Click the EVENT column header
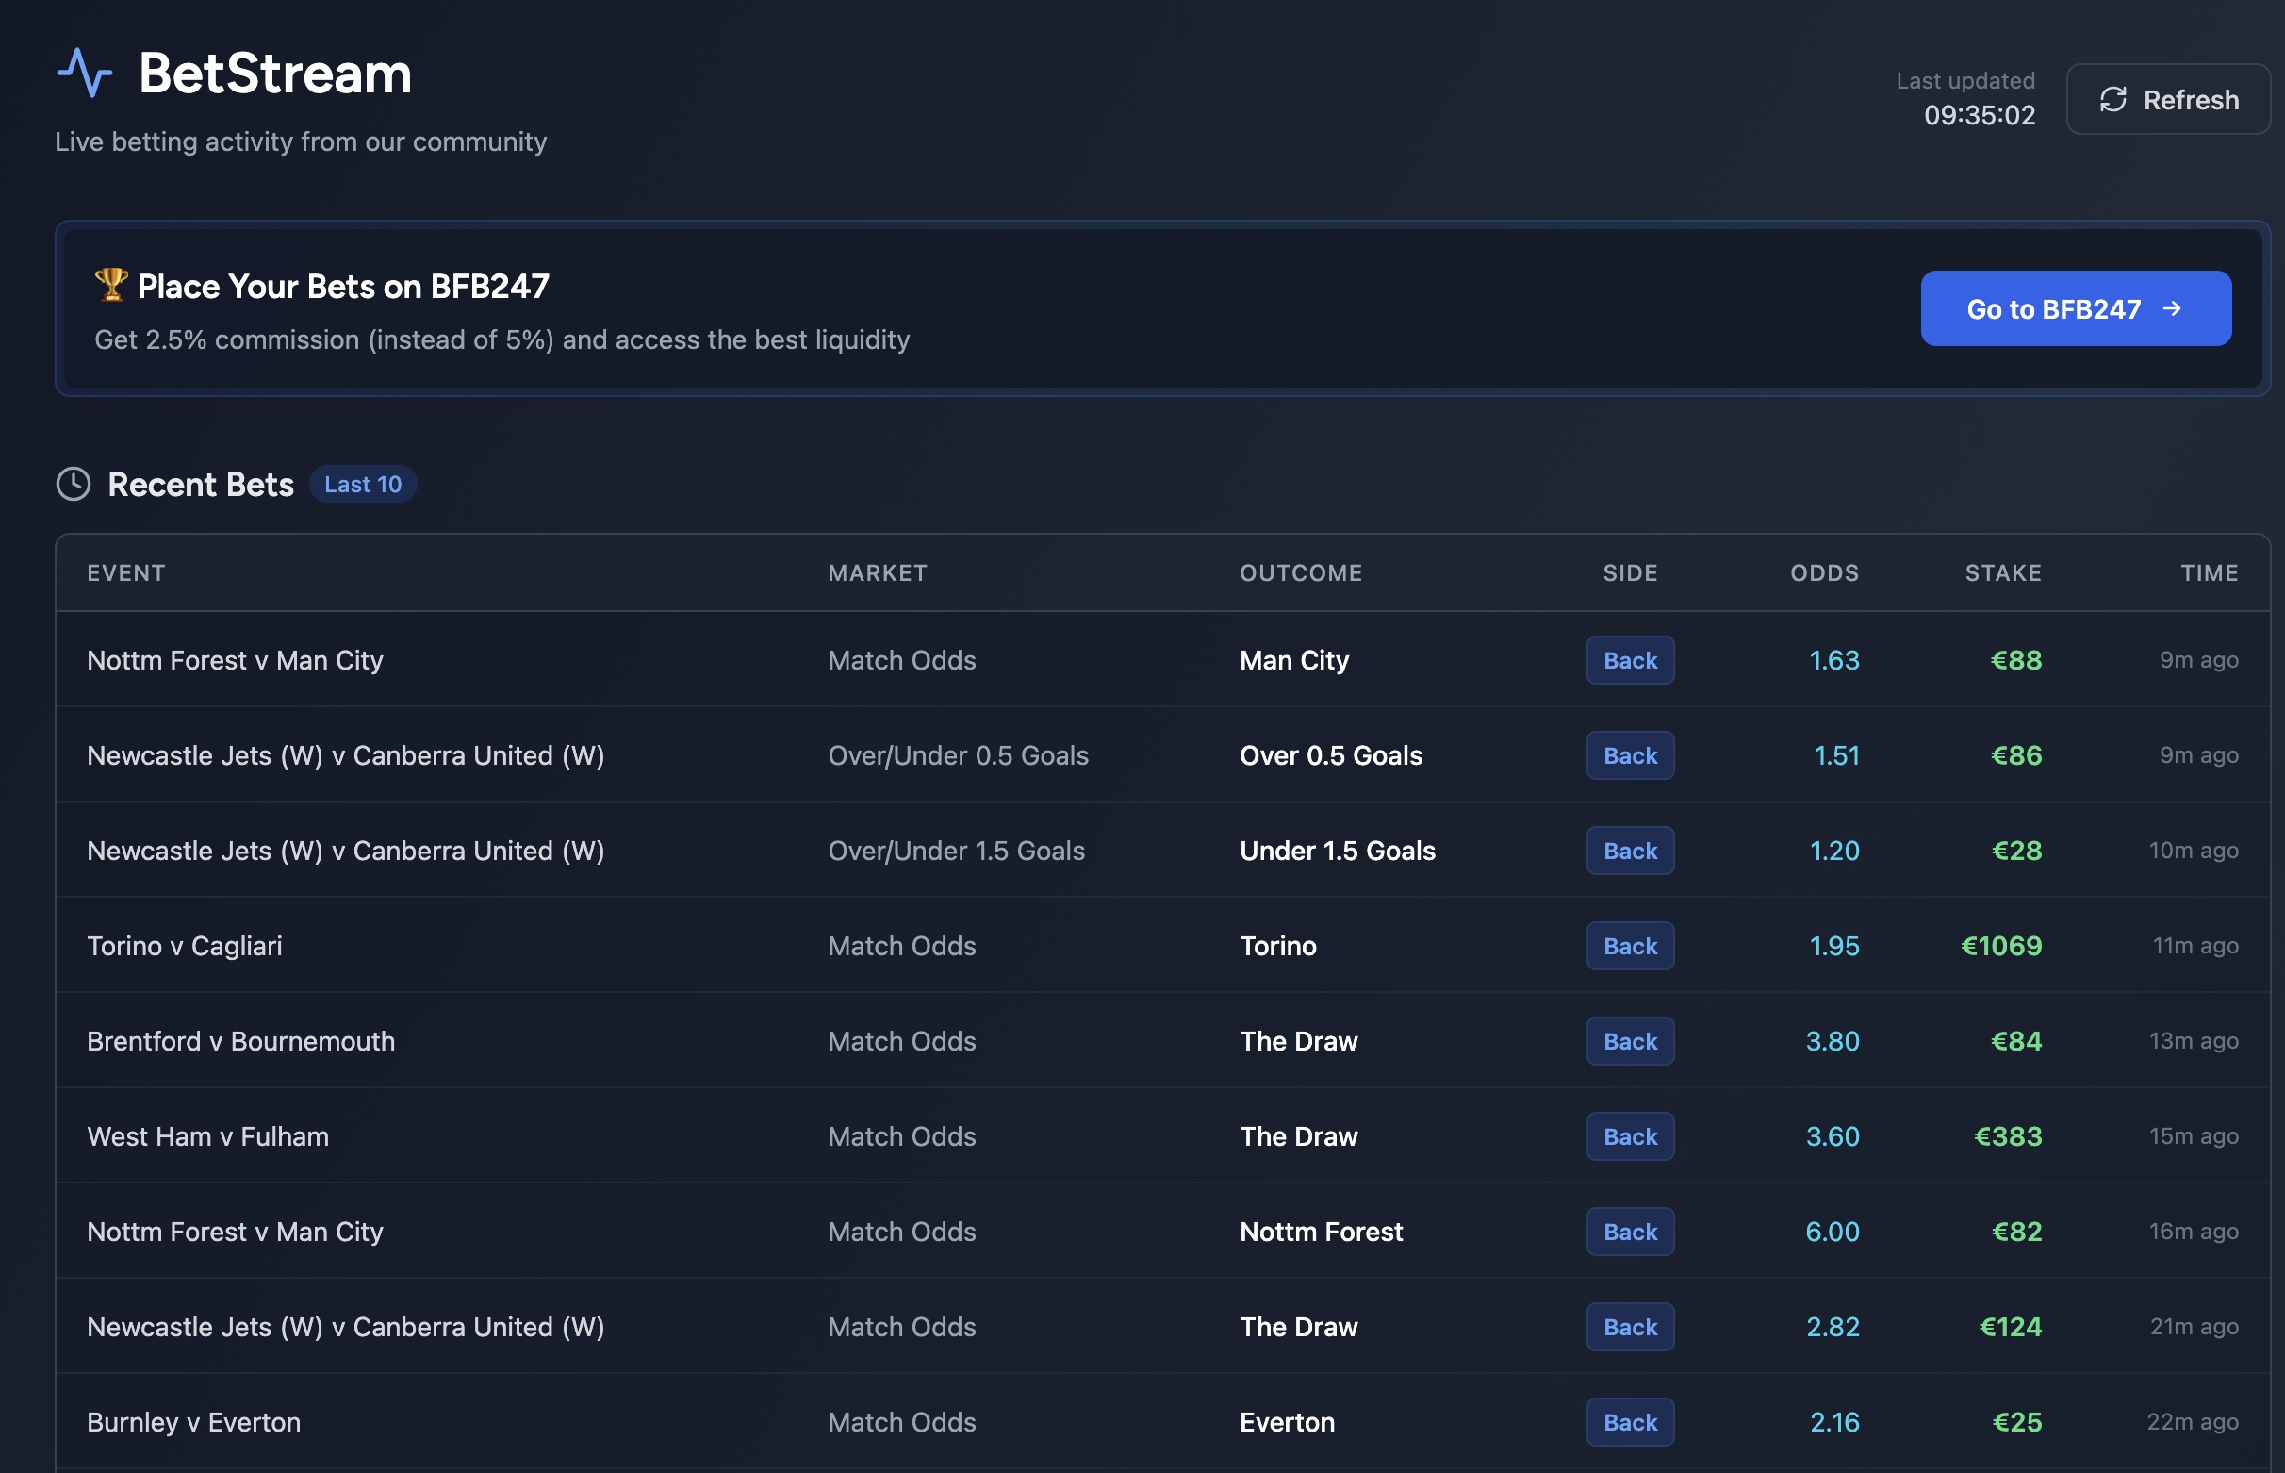Image resolution: width=2285 pixels, height=1473 pixels. point(125,572)
